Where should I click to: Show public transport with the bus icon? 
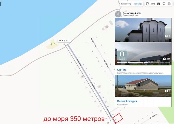point(164,4)
